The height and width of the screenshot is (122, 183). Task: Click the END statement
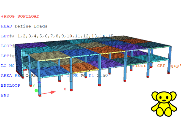point(5,95)
